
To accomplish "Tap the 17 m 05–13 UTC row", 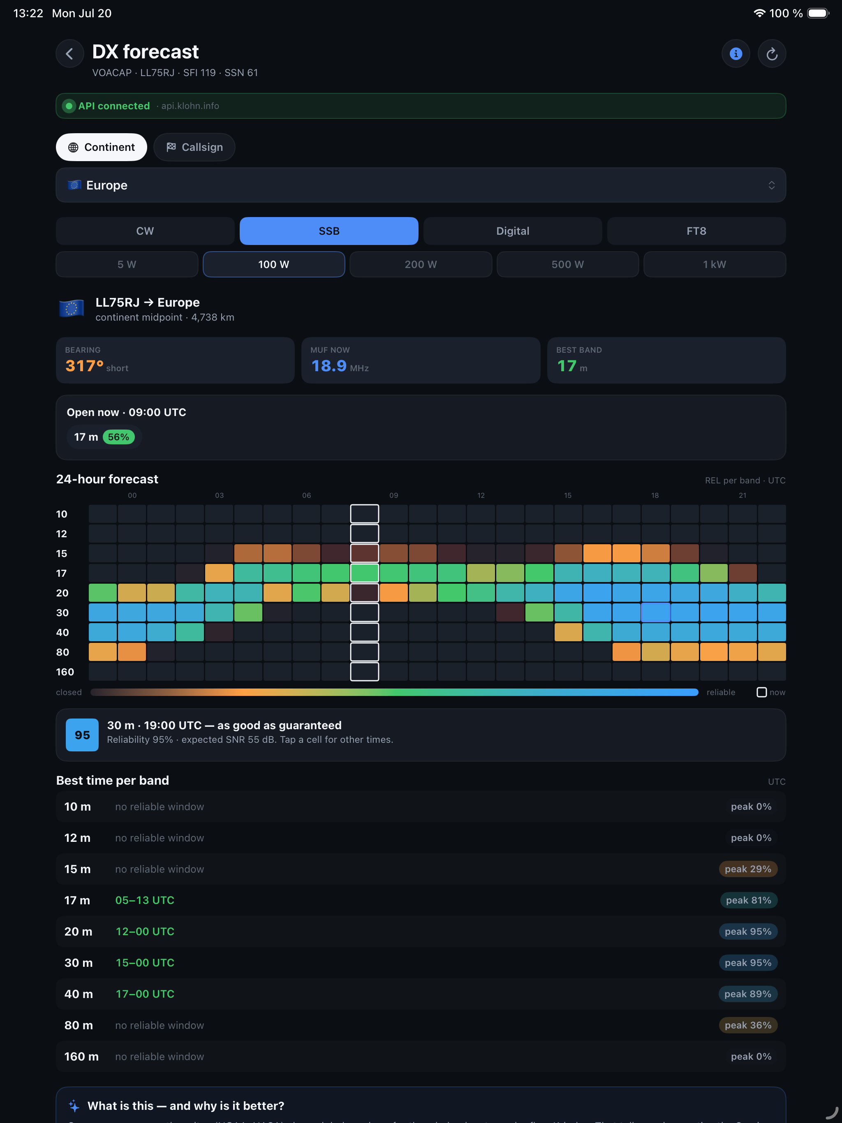I will pyautogui.click(x=421, y=900).
